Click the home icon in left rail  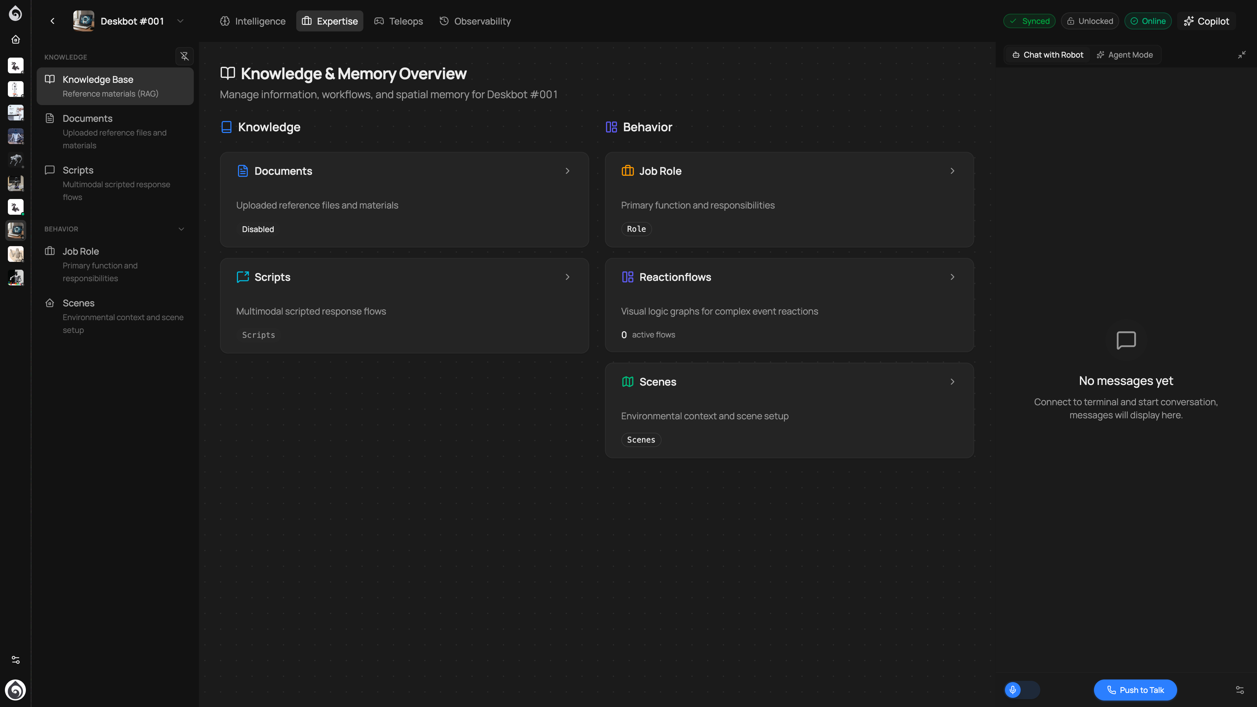point(16,40)
